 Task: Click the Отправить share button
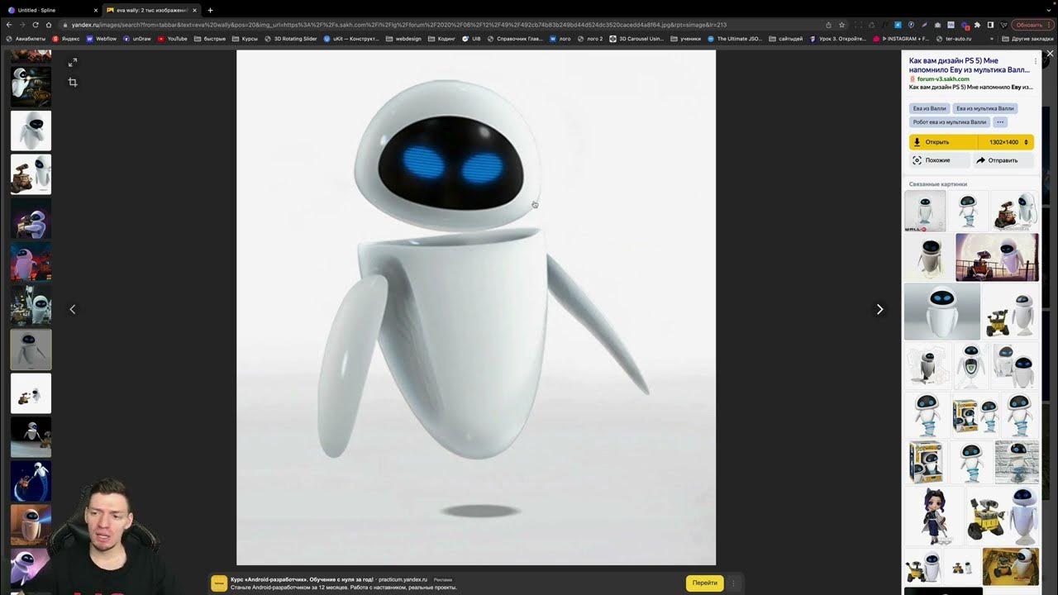1003,160
